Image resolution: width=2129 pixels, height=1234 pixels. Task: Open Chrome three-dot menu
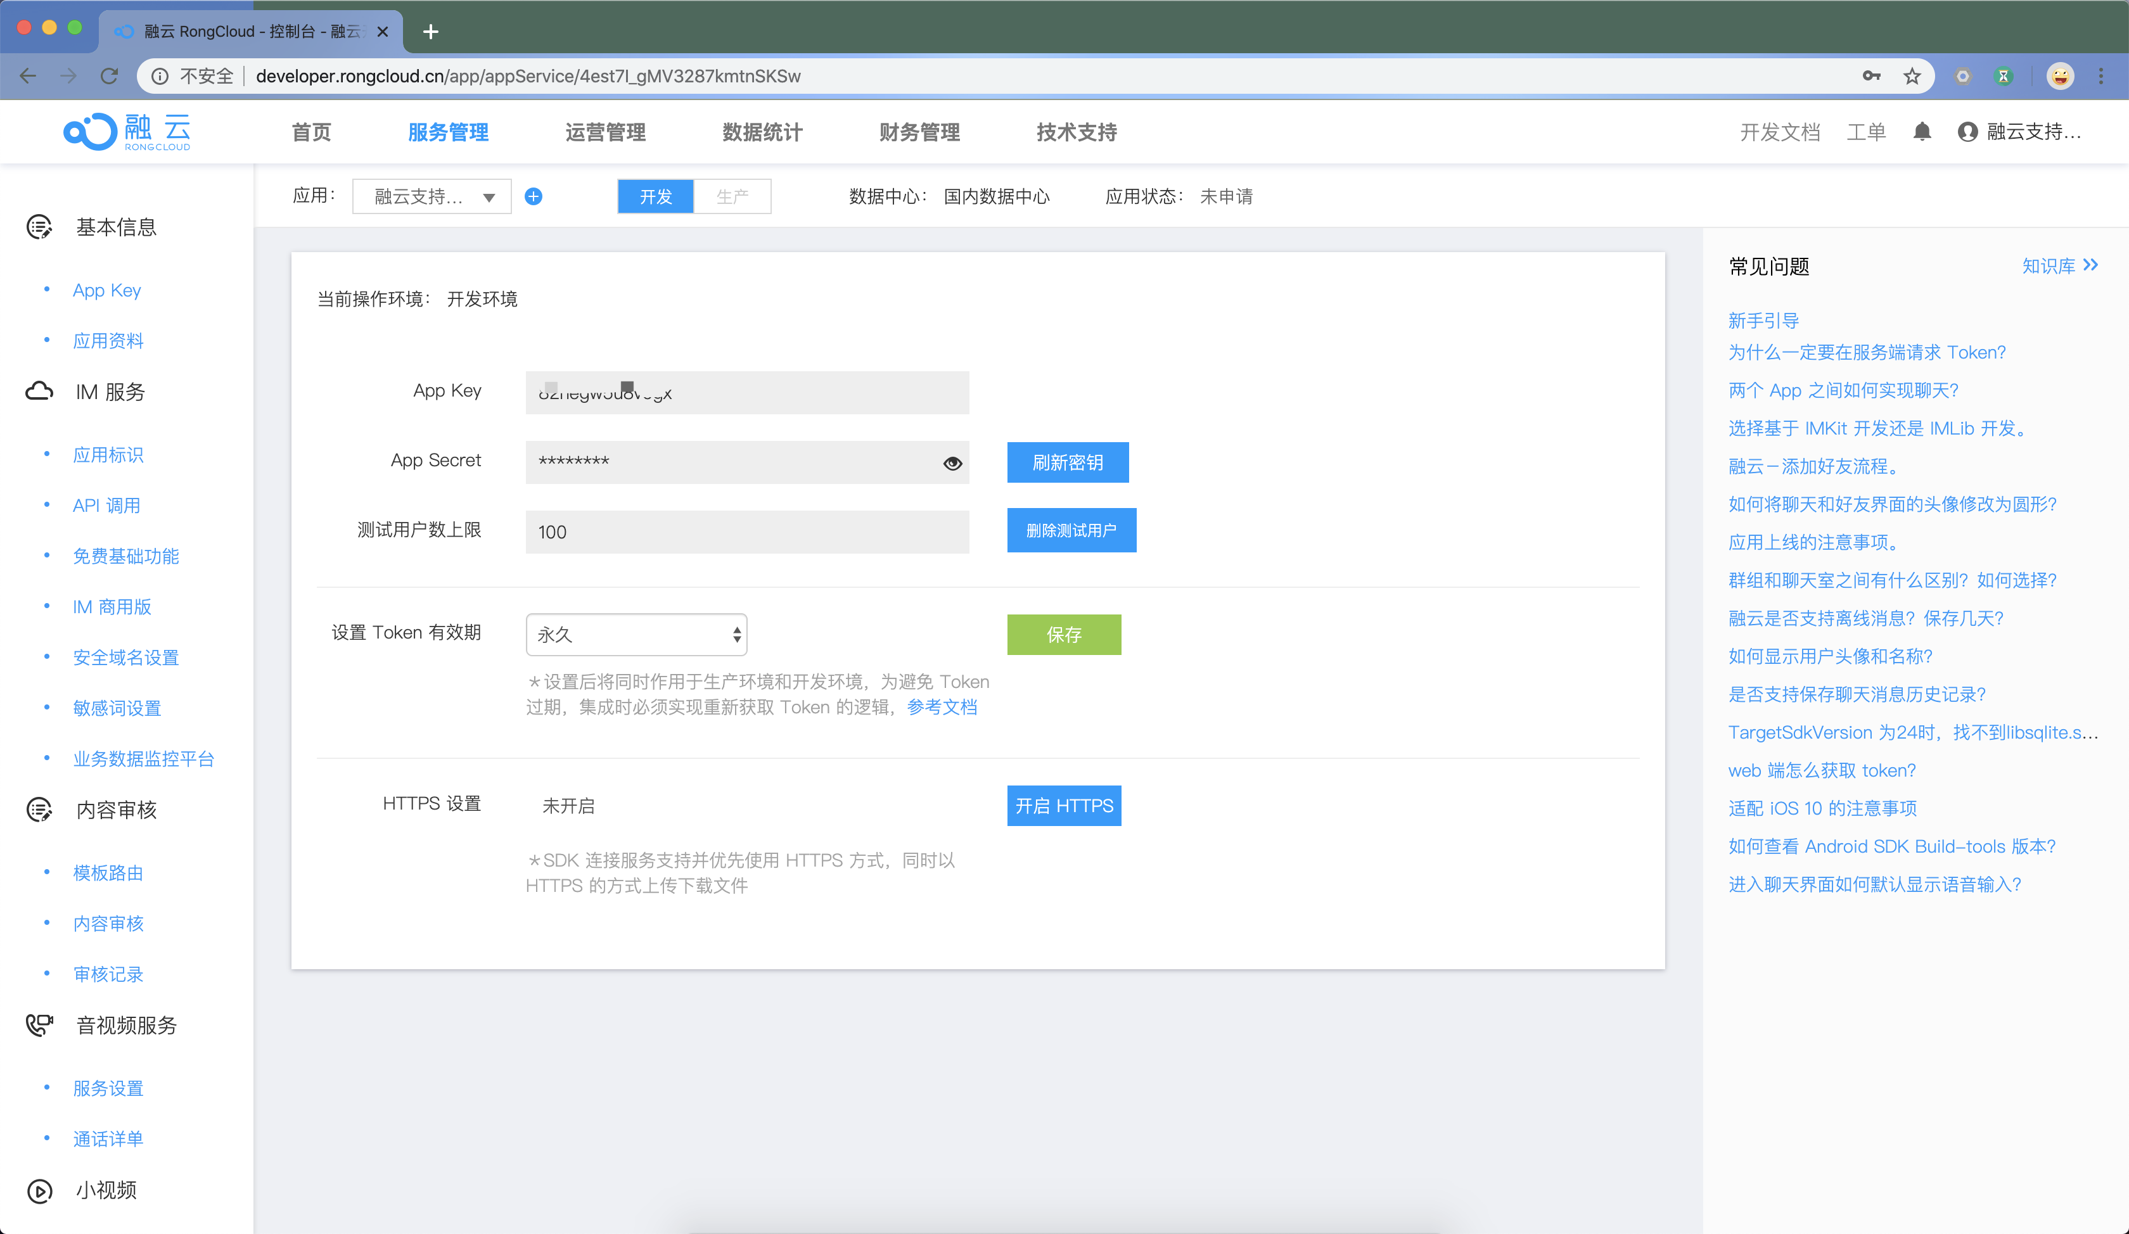[x=2101, y=76]
